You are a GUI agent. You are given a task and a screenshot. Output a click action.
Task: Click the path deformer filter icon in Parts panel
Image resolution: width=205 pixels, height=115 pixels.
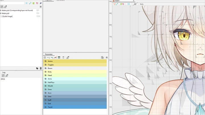pyautogui.click(x=30, y=3)
